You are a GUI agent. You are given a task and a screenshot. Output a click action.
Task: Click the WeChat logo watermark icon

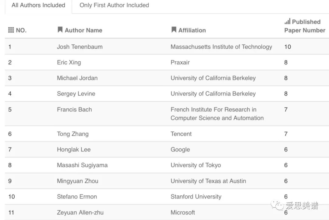coord(278,205)
